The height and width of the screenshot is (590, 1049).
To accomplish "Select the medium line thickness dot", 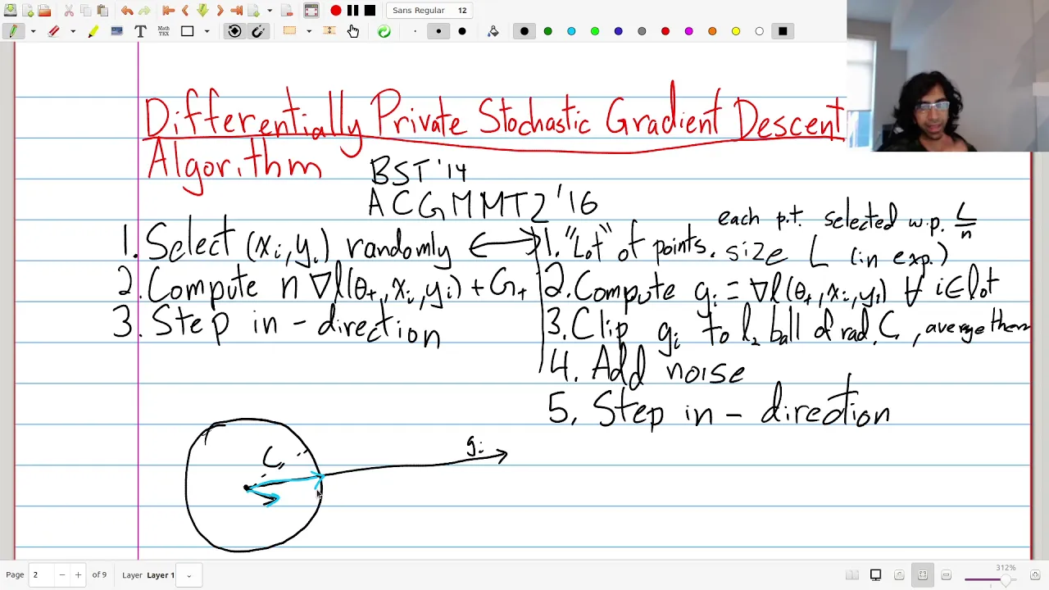I will [x=438, y=31].
